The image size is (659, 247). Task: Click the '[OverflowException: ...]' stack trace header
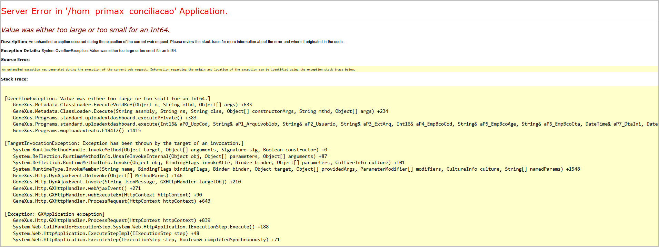[x=107, y=98]
